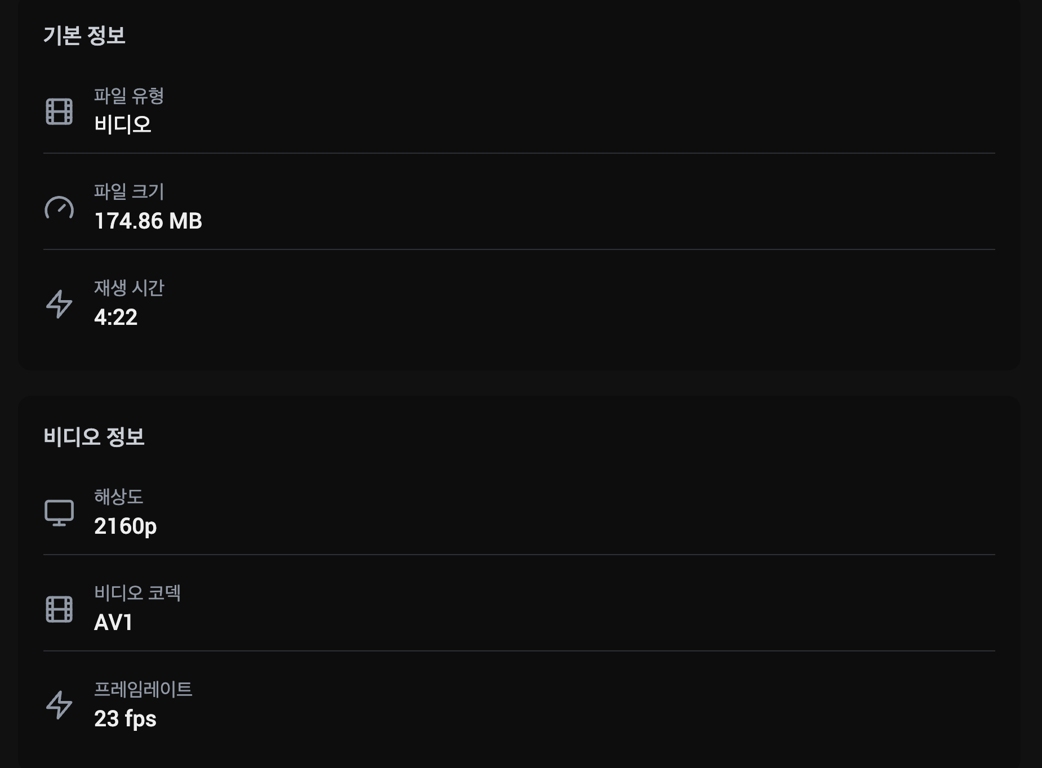Click the monitor icon beside 해상도
The width and height of the screenshot is (1042, 768).
(59, 513)
